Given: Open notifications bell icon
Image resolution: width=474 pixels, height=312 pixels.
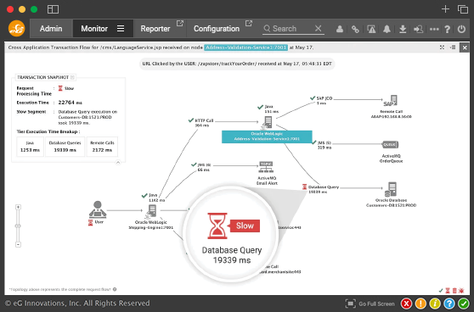Looking at the screenshot, I should point(387,29).
